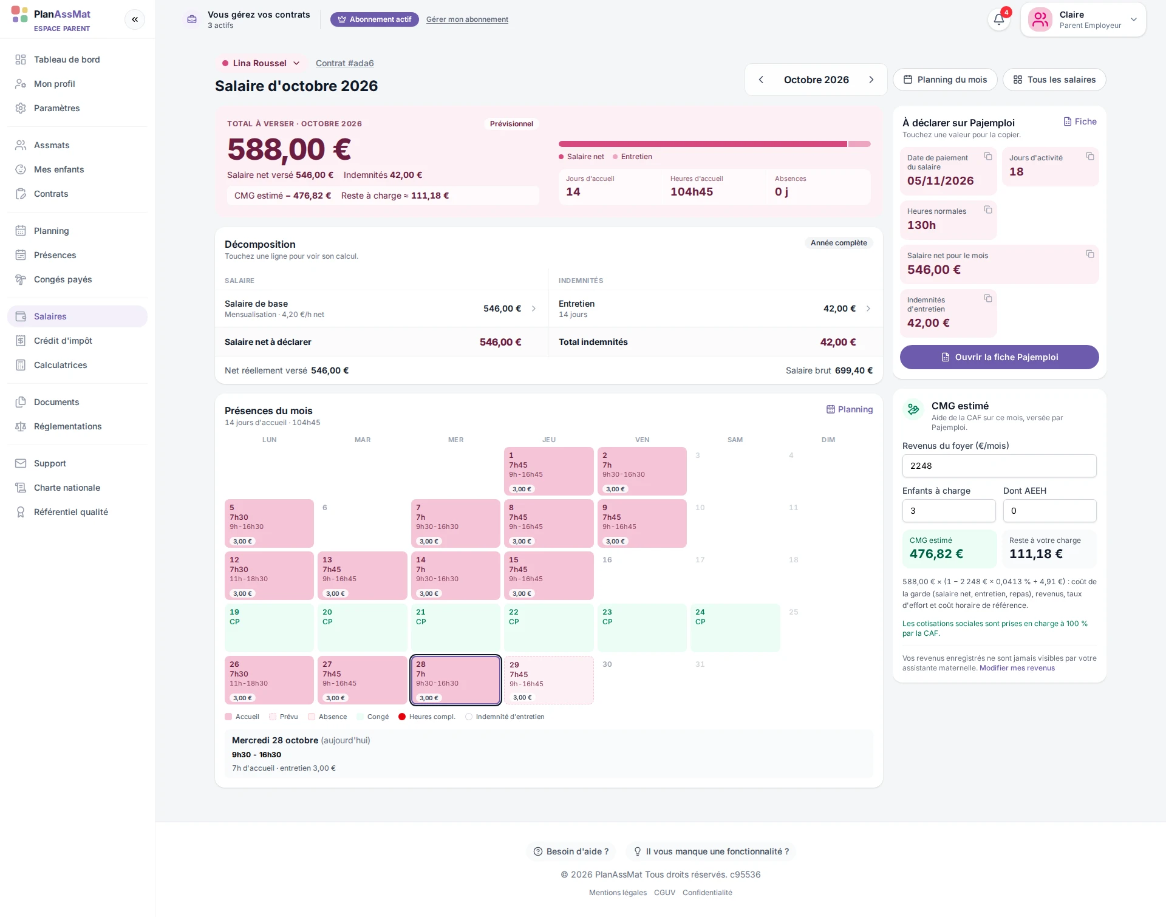
Task: Select day 19 CP cell in calendar
Action: (269, 628)
